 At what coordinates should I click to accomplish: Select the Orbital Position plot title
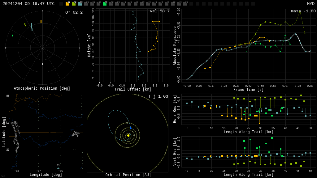(128, 175)
